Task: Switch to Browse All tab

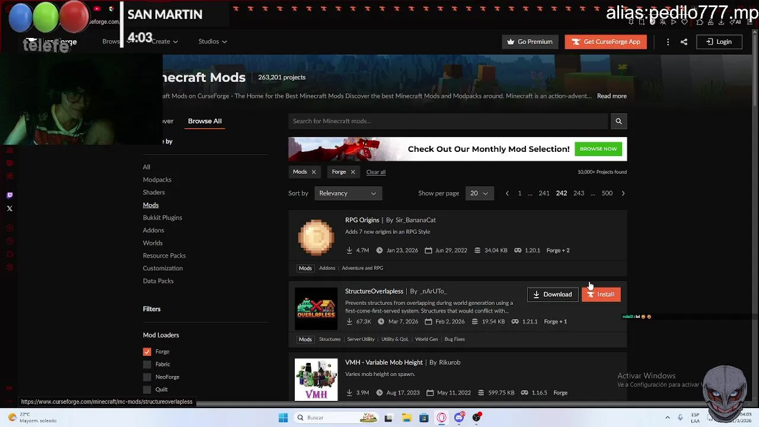Action: click(205, 121)
